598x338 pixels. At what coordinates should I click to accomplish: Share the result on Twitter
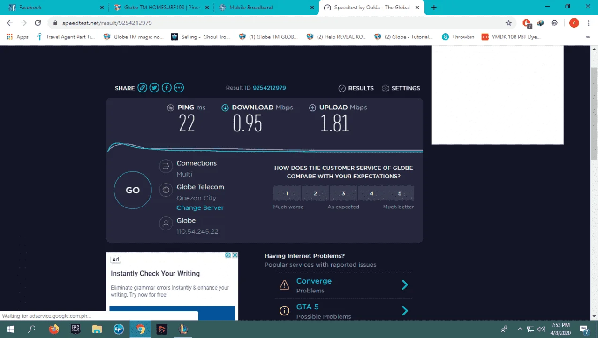[x=154, y=88]
